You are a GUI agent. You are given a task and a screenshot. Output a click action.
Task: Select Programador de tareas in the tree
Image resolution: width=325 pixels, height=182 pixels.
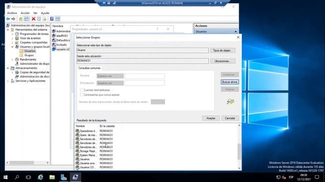34,34
